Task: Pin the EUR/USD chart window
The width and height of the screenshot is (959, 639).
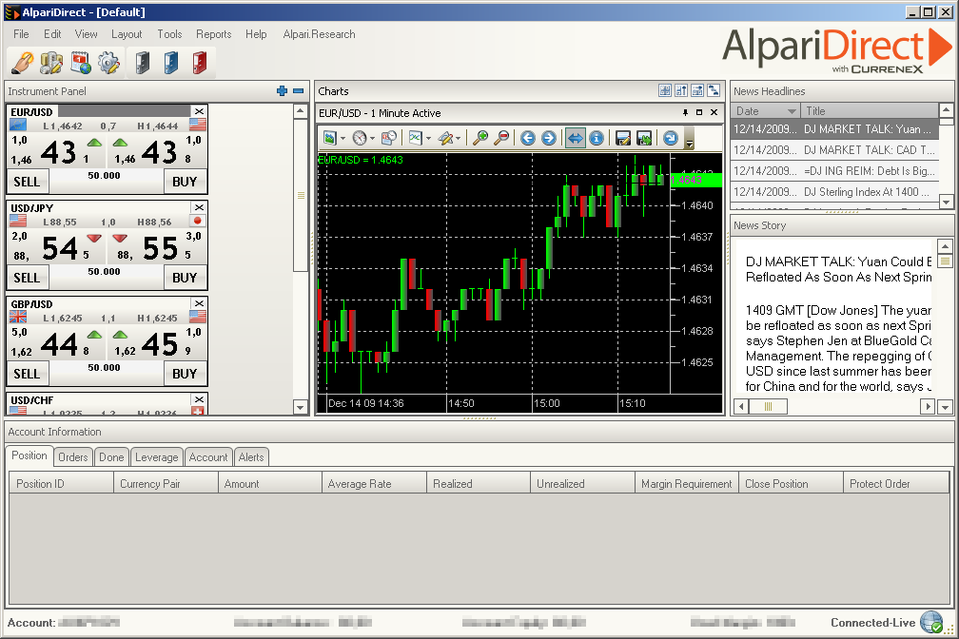Action: click(685, 113)
